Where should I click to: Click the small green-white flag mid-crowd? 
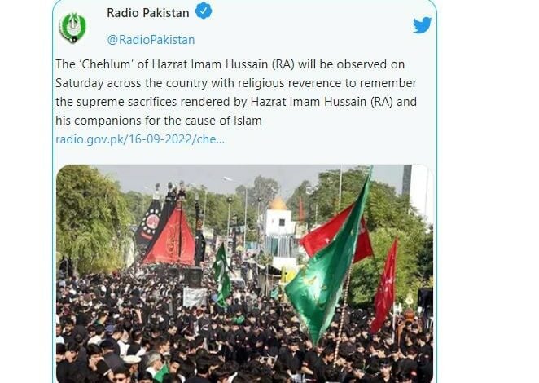pos(221,272)
